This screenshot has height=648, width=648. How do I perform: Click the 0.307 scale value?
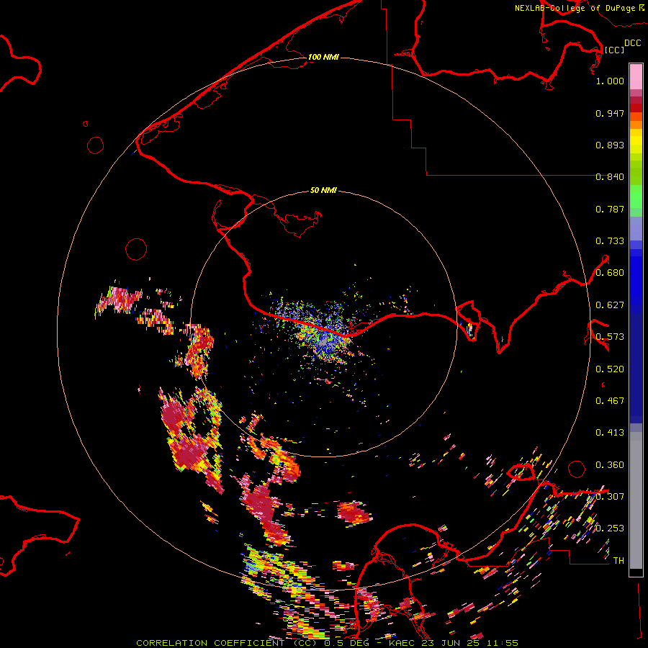point(610,497)
